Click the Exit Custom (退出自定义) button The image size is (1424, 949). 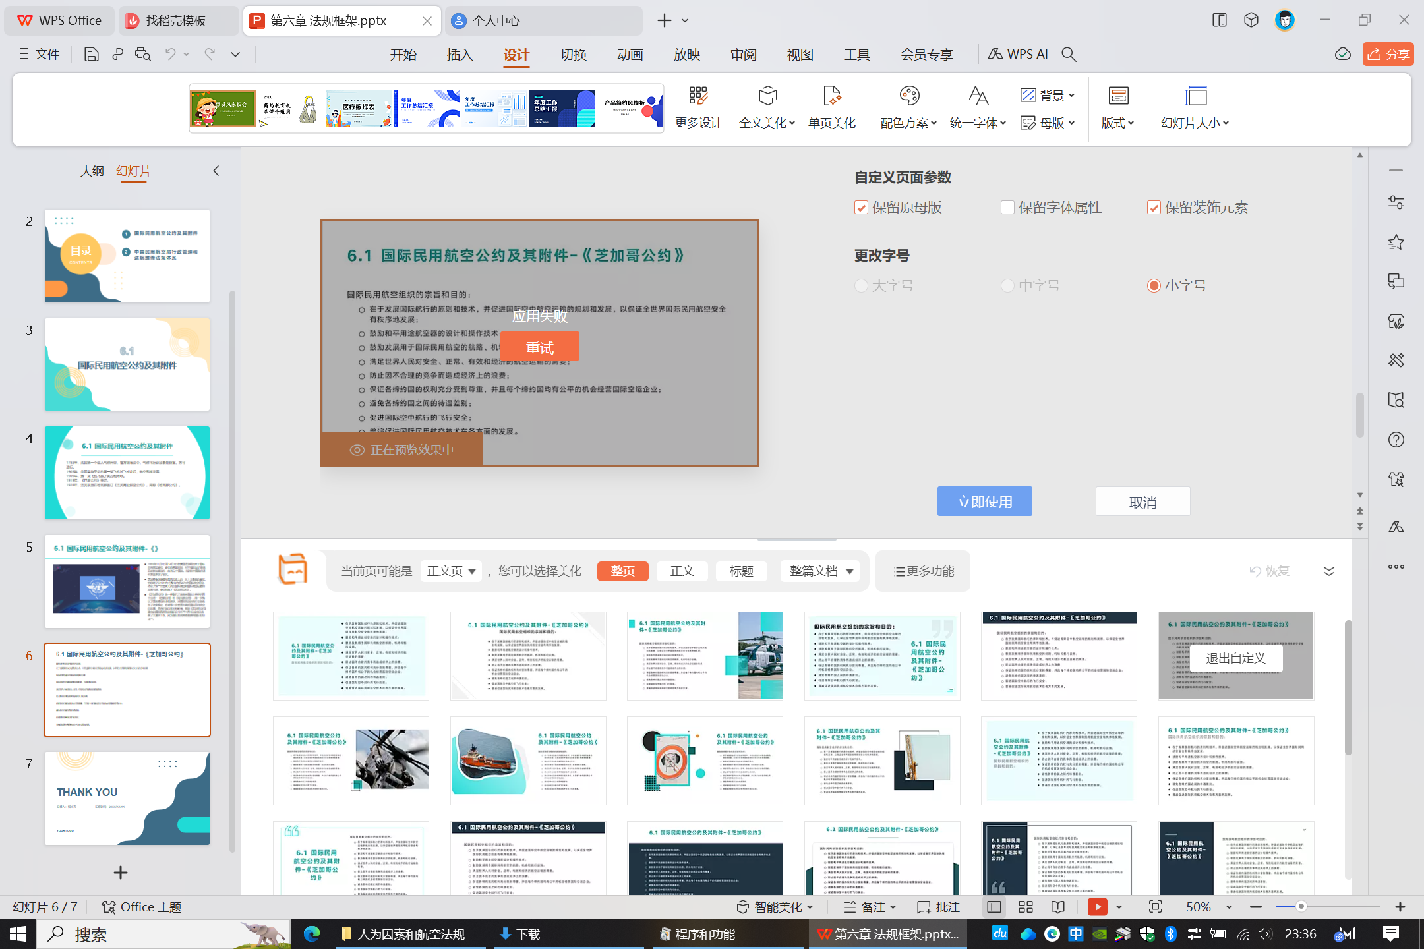tap(1235, 658)
